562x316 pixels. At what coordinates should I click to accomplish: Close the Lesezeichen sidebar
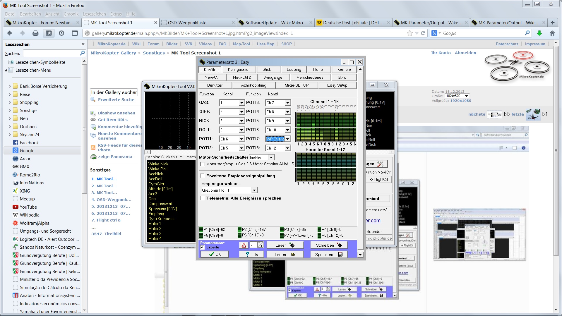(x=83, y=44)
